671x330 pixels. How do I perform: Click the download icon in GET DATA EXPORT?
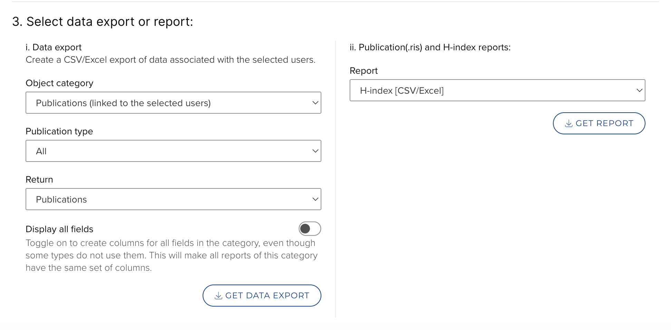pyautogui.click(x=218, y=296)
